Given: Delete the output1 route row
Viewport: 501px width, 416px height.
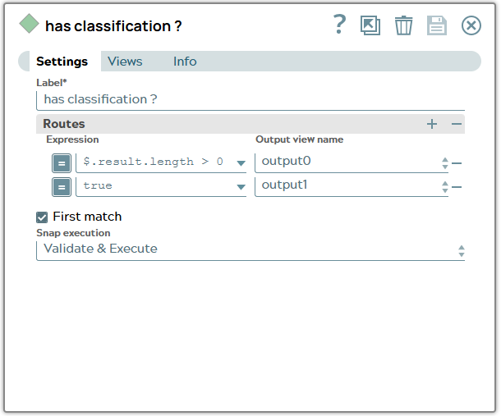Looking at the screenshot, I should click(x=457, y=187).
